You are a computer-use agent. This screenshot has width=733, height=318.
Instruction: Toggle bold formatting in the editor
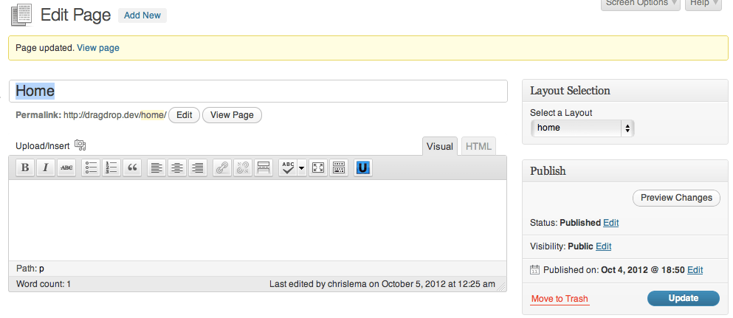click(25, 168)
